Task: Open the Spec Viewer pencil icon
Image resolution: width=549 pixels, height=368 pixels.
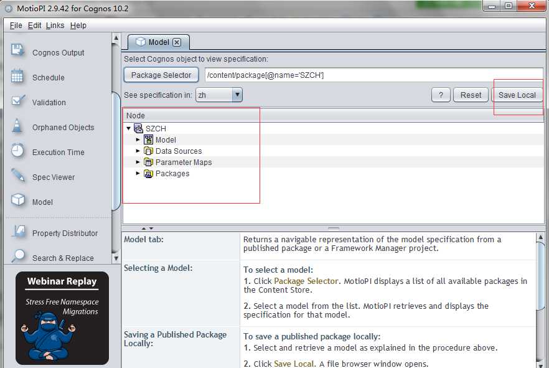Action: point(18,176)
